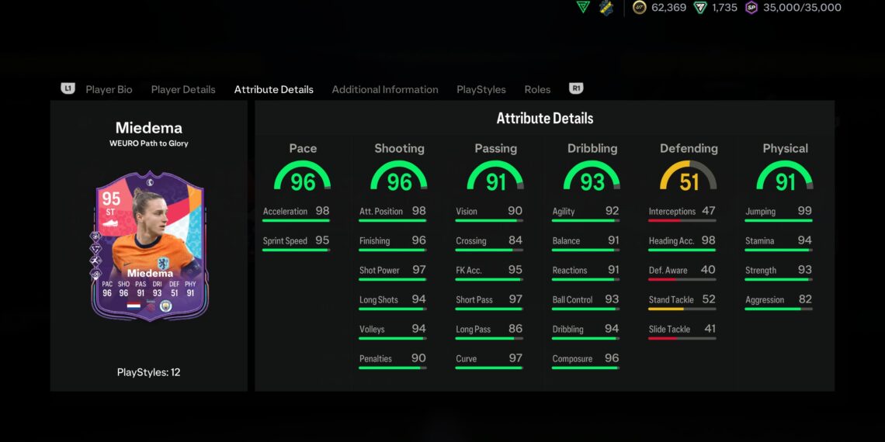Click the Pace 96 rating gauge

(x=303, y=177)
